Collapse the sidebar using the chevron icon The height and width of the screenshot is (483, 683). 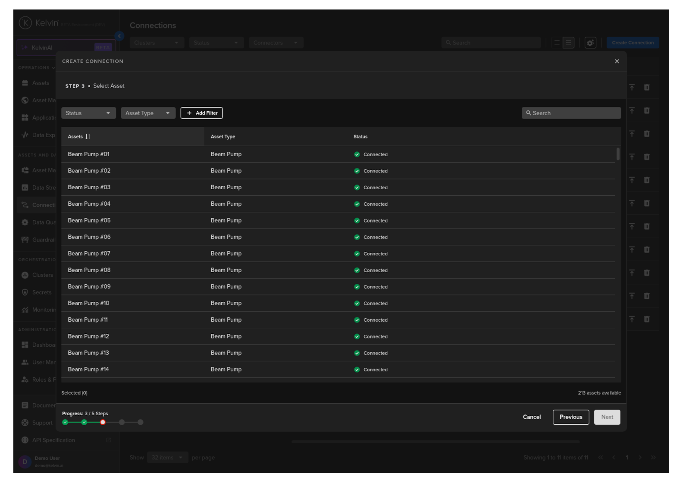119,36
